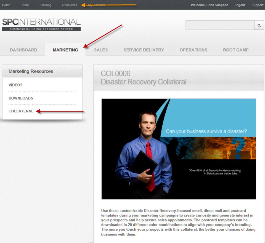Open the Service Delivery tab
Image resolution: width=265 pixels, height=243 pixels.
coord(144,50)
